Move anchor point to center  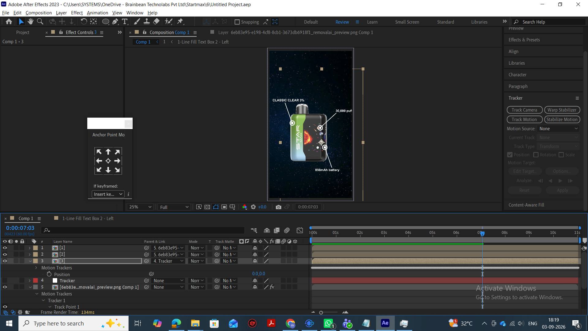pos(108,161)
